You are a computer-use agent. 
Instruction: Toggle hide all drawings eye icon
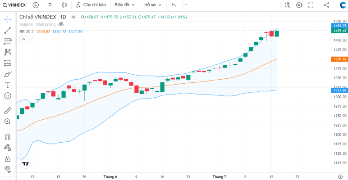click(x=8, y=169)
